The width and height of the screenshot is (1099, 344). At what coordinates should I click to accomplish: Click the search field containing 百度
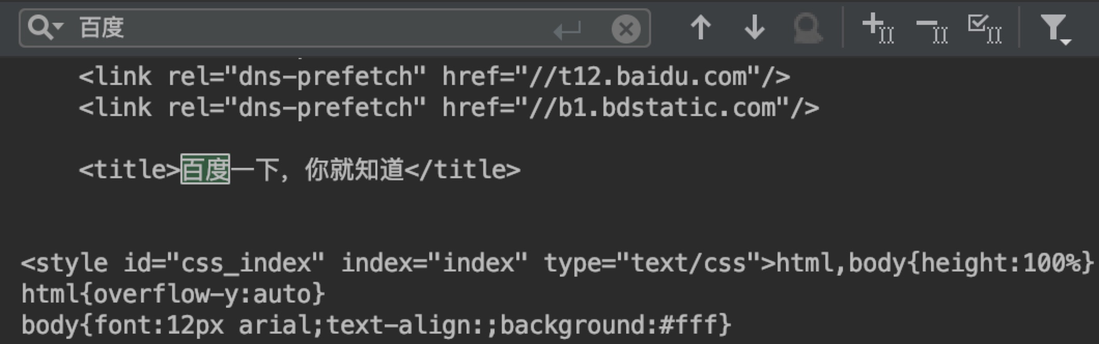point(311,28)
